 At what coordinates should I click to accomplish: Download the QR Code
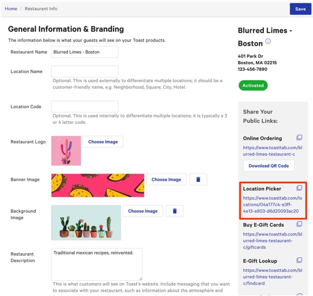[269, 166]
